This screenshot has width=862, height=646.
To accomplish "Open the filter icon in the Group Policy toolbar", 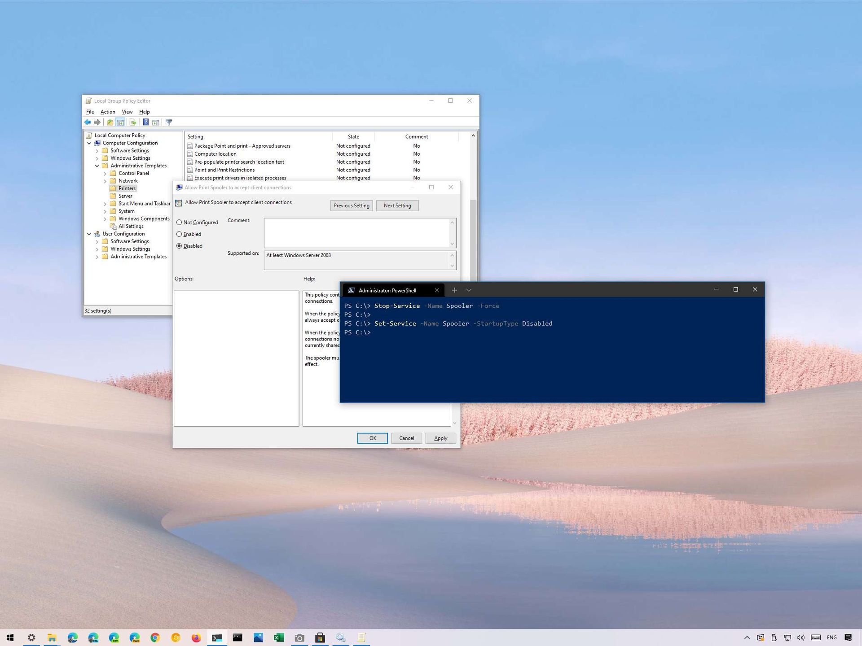I will pyautogui.click(x=169, y=122).
